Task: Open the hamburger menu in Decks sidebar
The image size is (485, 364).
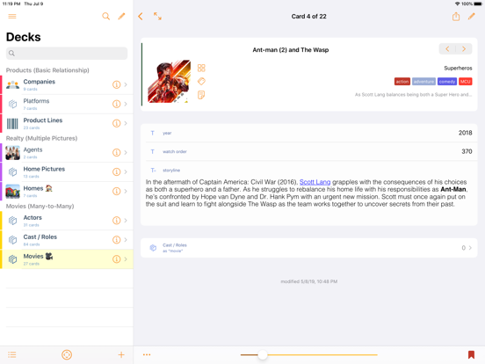Action: [x=12, y=16]
